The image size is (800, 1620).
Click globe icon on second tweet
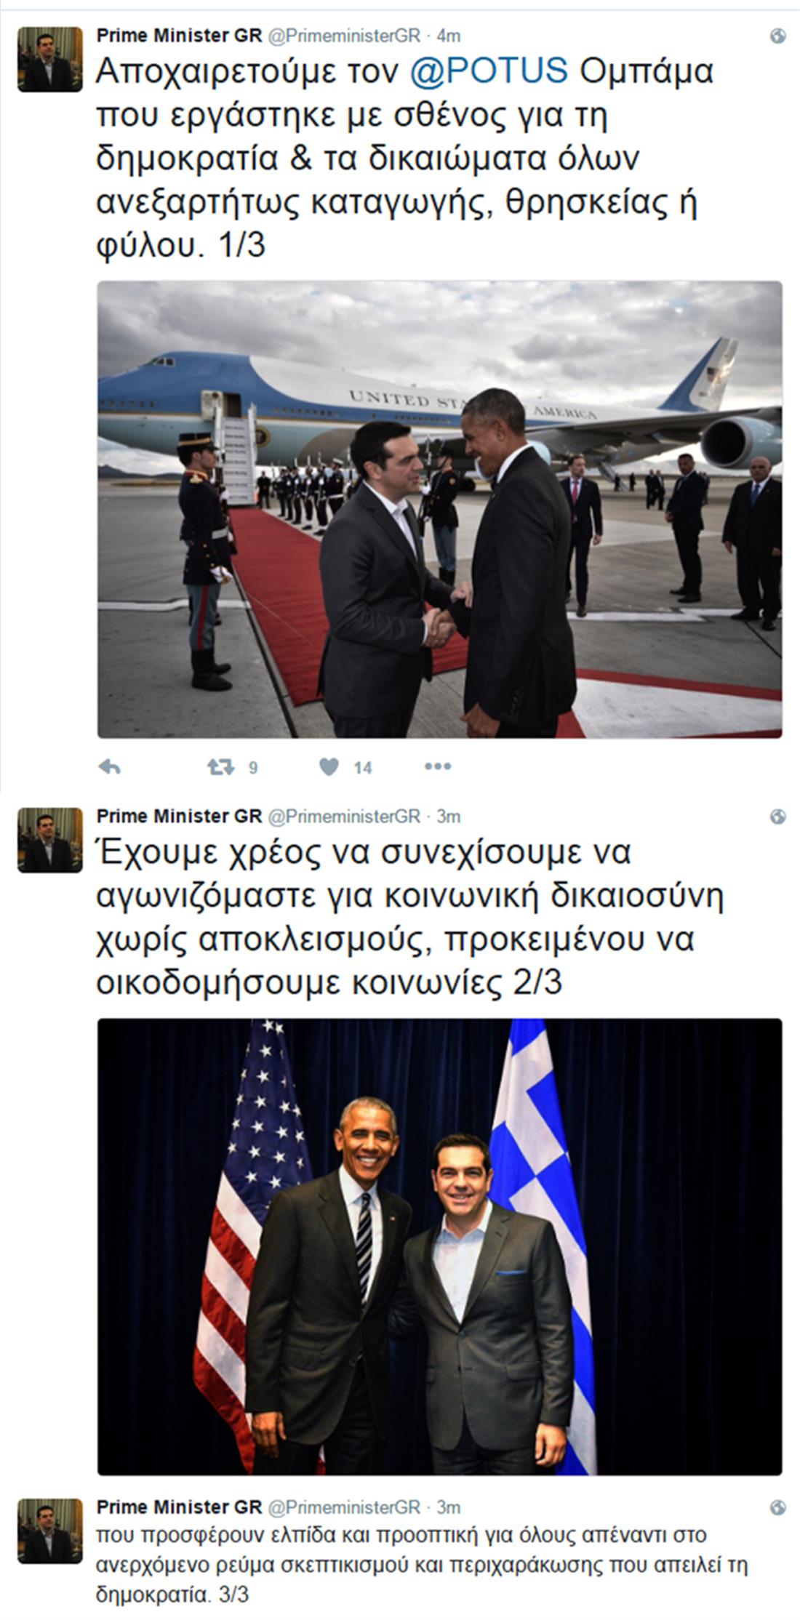pyautogui.click(x=777, y=817)
